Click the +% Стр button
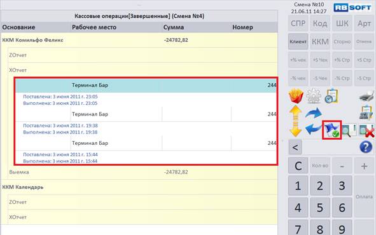376x235 pixels. (x=342, y=60)
